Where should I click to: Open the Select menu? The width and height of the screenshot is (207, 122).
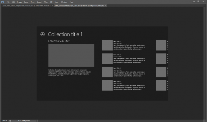click(x=39, y=2)
